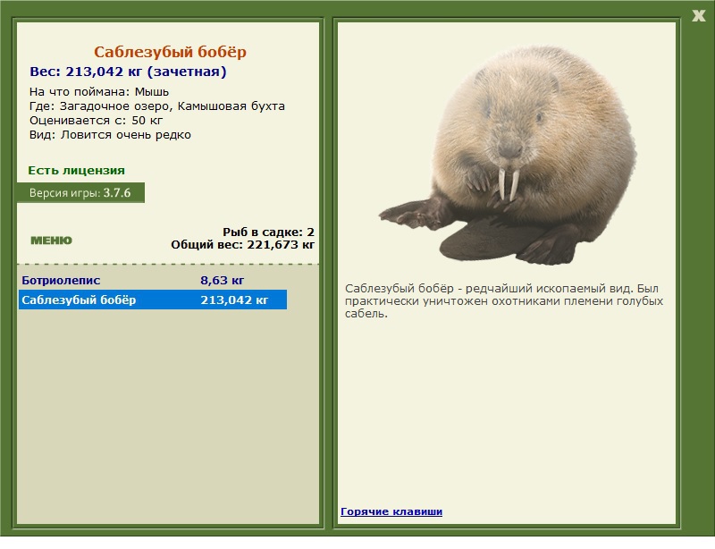Screen dimensions: 715x549
Task: Click the saber-toothed beaver picture
Action: point(508,156)
